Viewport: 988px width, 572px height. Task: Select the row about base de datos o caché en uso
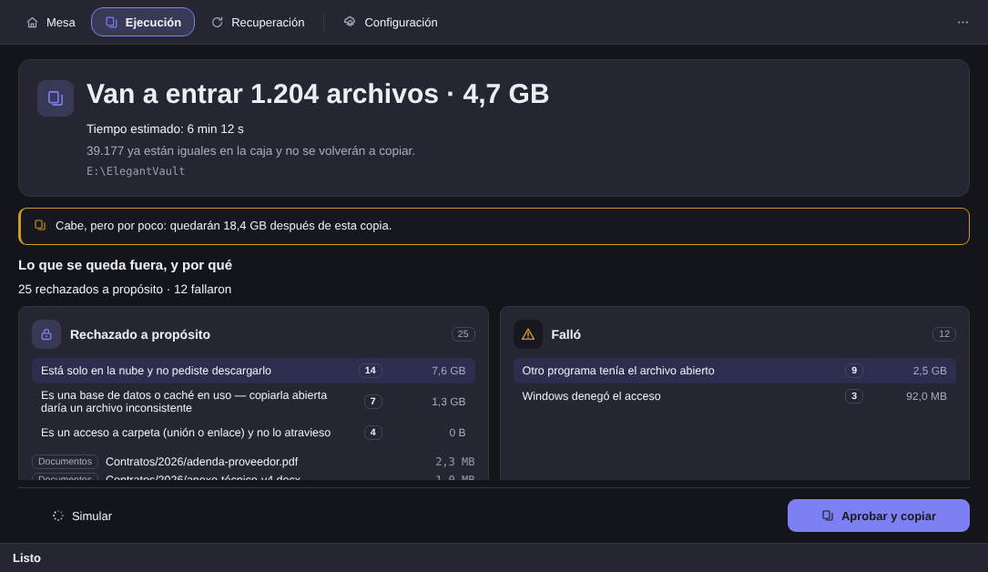point(253,402)
